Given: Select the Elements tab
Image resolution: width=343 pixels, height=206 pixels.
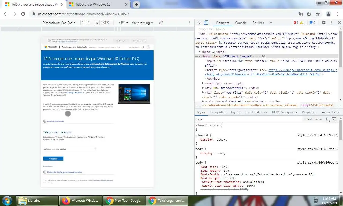Looking at the screenshot, I should click(222, 23).
